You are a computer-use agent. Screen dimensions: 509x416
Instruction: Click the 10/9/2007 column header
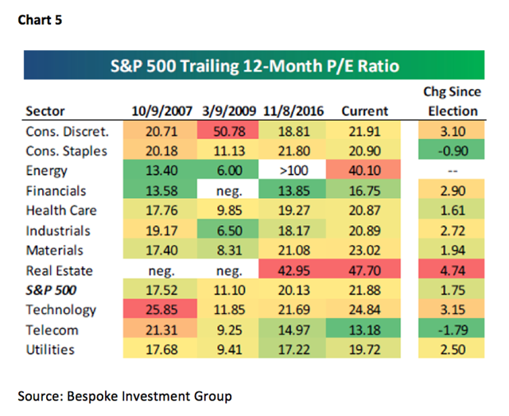pos(161,111)
